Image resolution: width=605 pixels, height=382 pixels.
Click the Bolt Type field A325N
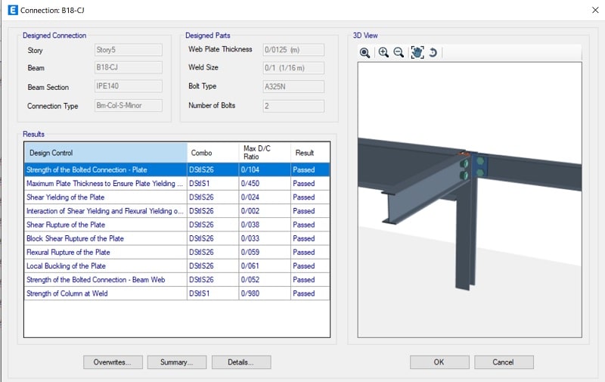(x=293, y=86)
